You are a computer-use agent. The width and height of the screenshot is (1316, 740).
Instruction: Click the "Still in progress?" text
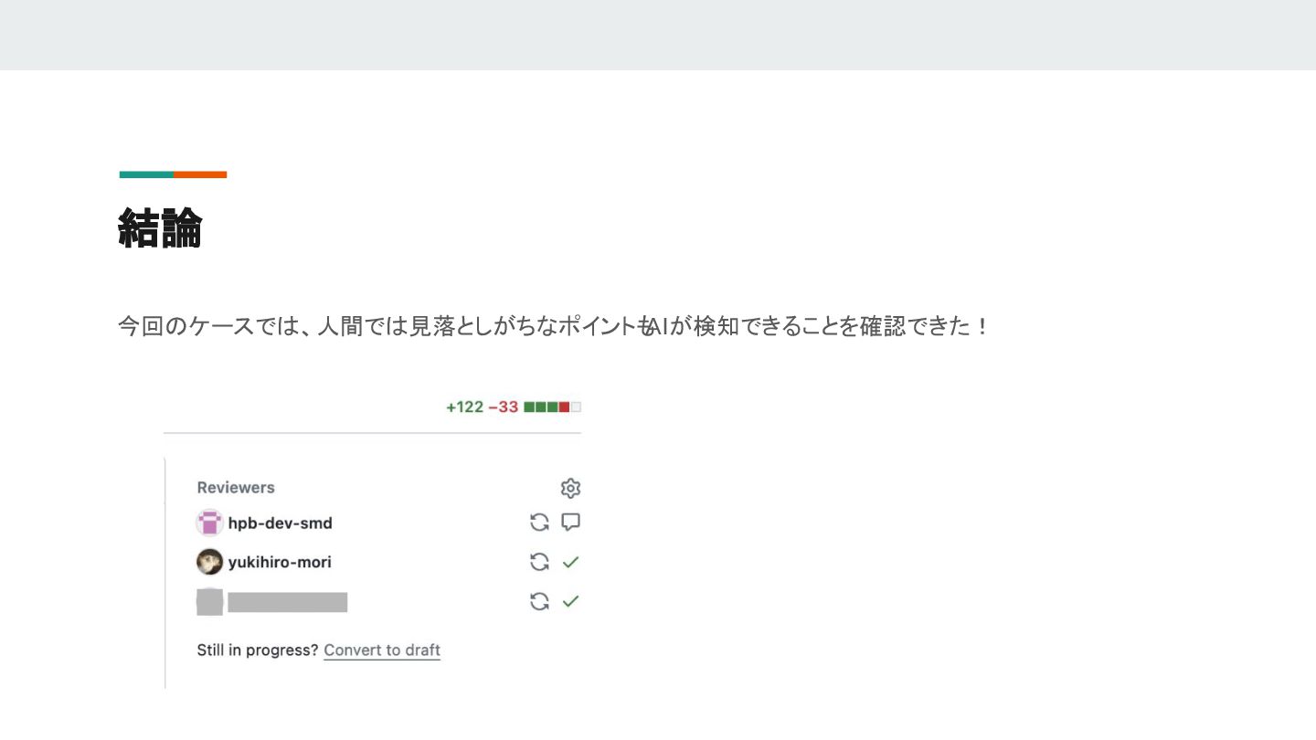pyautogui.click(x=257, y=650)
